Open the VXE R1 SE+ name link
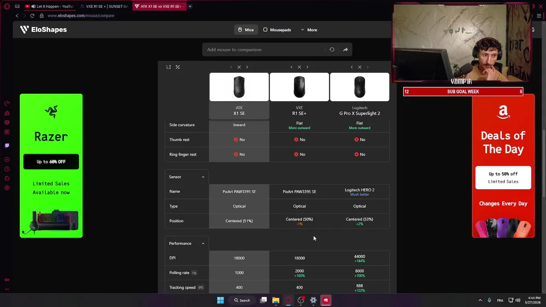 pyautogui.click(x=299, y=113)
